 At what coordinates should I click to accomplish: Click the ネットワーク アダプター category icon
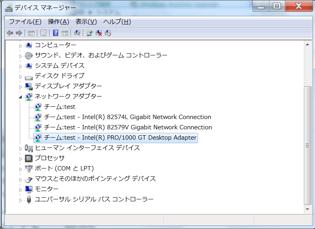[29, 97]
